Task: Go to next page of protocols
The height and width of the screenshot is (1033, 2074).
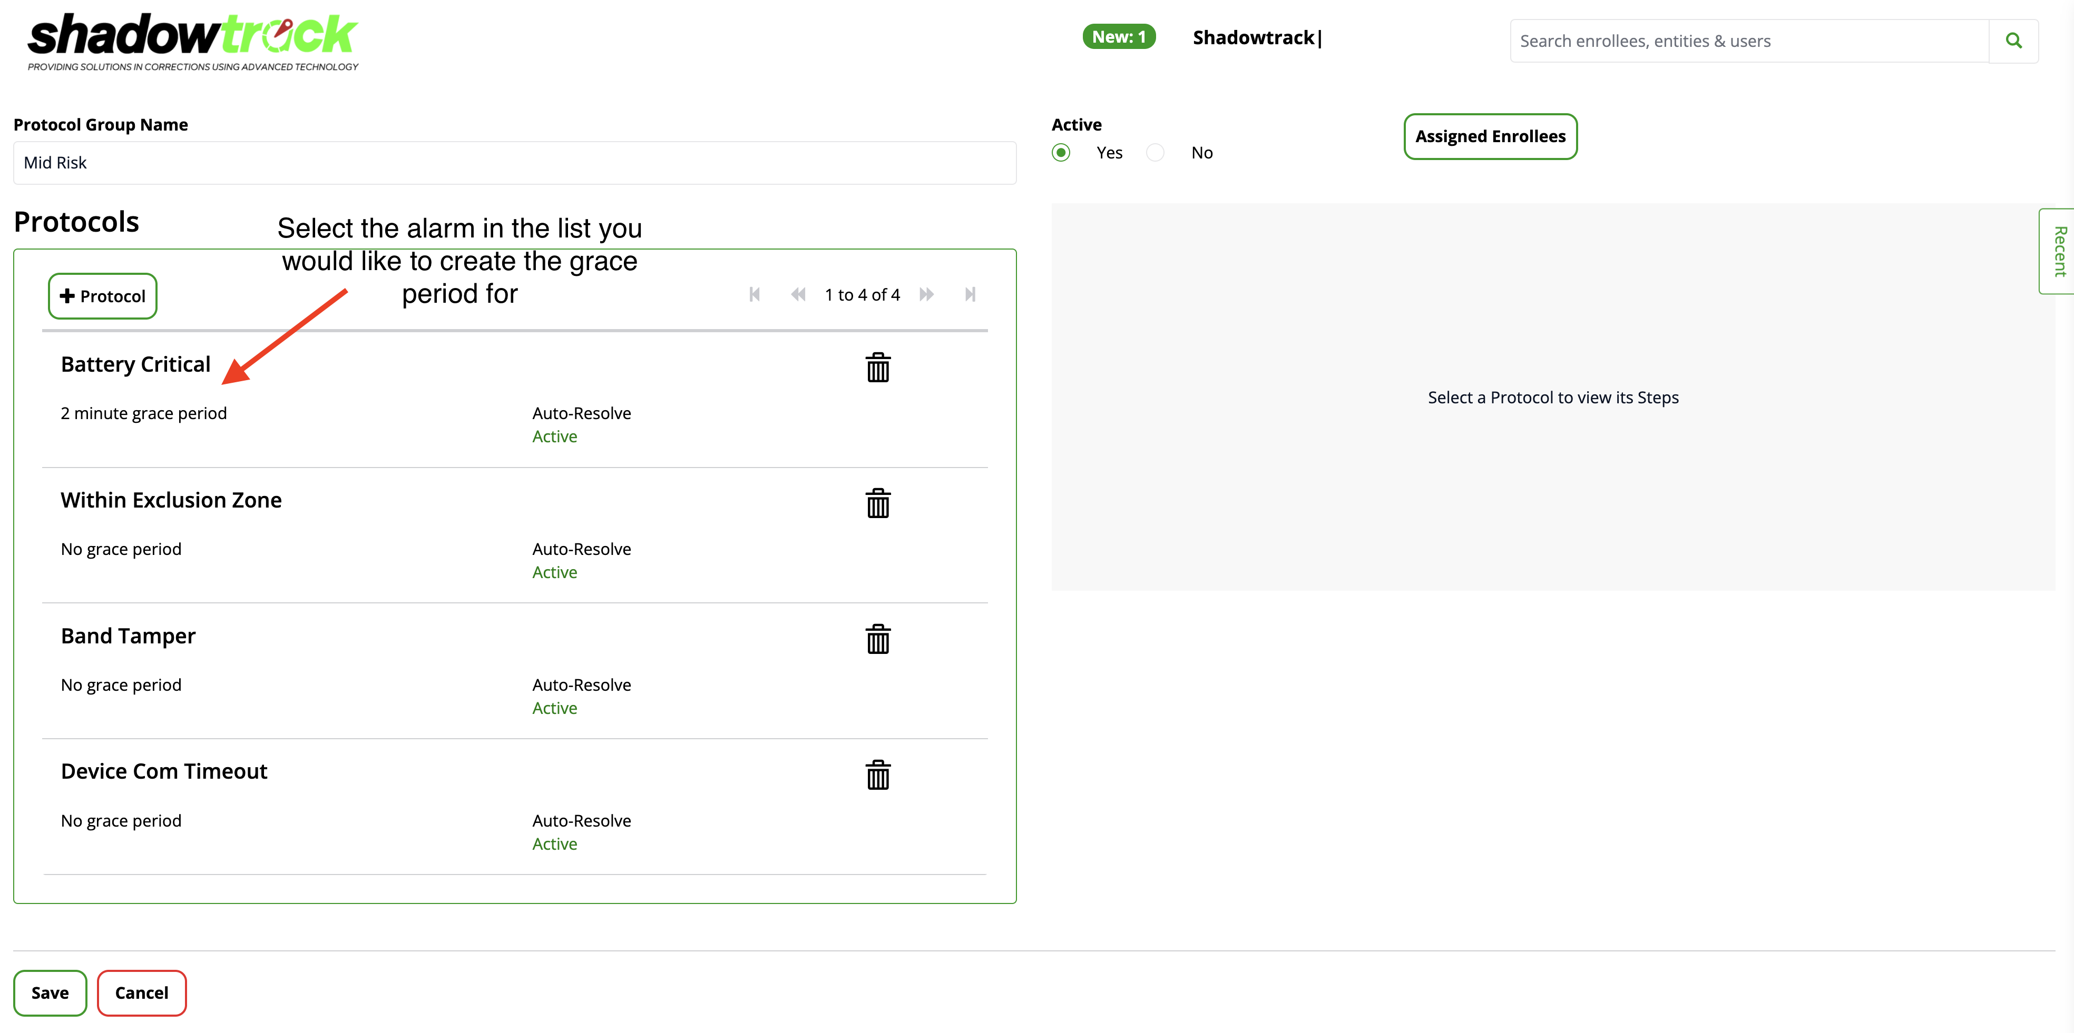Action: [x=927, y=294]
